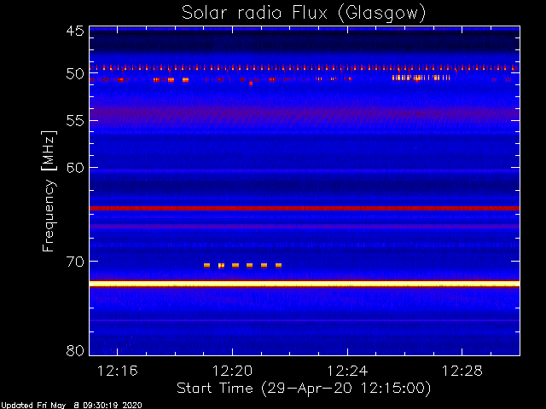Click the 'Start Time (29-Apr-20 12:15:00)' label
This screenshot has width=546, height=409.
click(x=304, y=389)
